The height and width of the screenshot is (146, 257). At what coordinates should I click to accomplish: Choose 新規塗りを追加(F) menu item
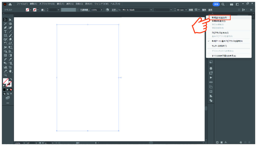coord(219,18)
